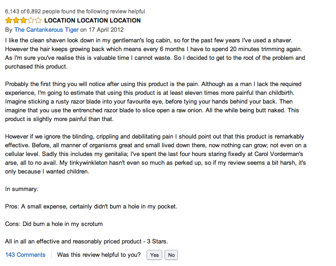The image size is (336, 266).
Task: Click the 'In summary:' line
Action: tap(22, 189)
